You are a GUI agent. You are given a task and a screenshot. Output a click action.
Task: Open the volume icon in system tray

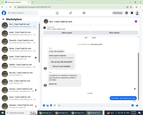(122, 113)
